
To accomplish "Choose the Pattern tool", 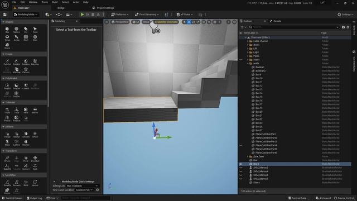I will (x=26, y=70).
